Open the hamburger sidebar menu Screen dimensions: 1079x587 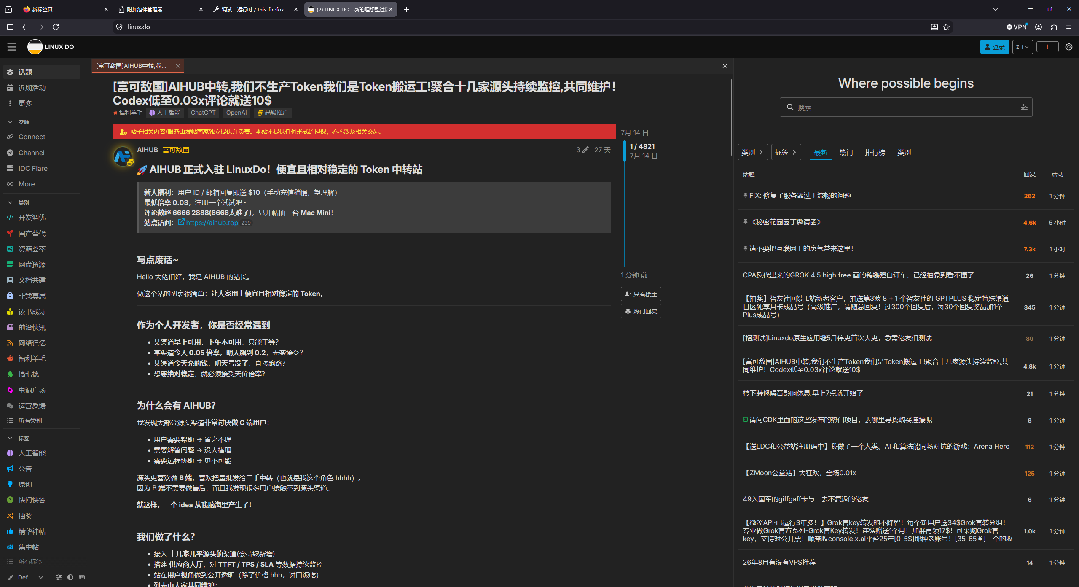pos(12,47)
